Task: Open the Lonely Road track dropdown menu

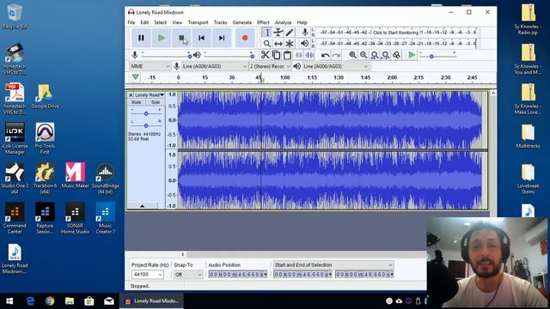Action: (x=150, y=95)
